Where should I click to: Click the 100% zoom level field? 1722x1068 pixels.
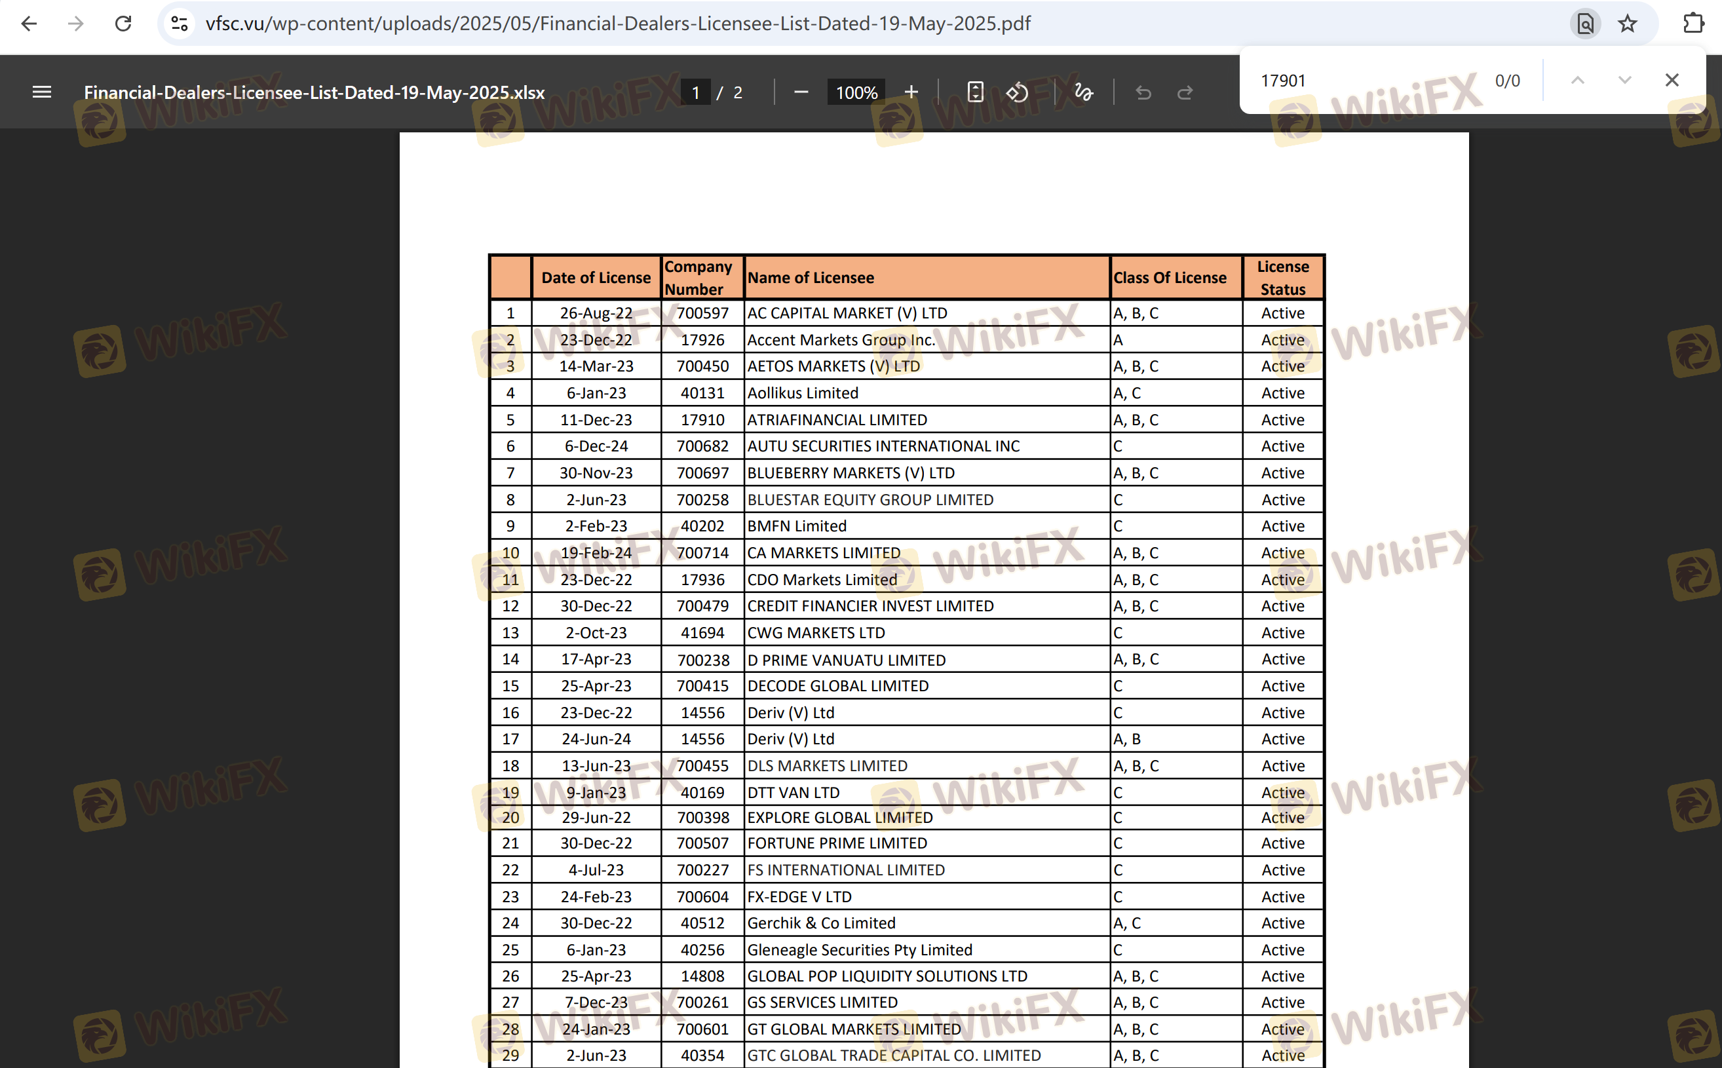tap(856, 92)
